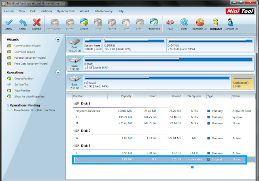Click Create Partition operation
This screenshot has height=181, width=259.
tap(24, 79)
